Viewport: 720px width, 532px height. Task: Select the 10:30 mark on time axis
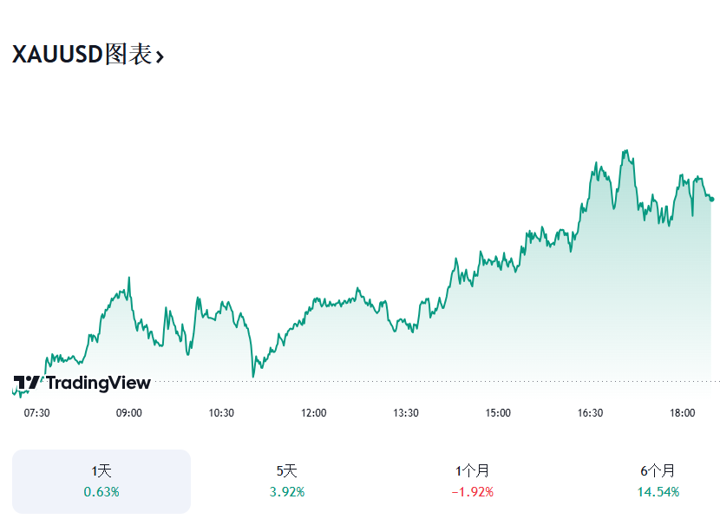[x=221, y=413]
